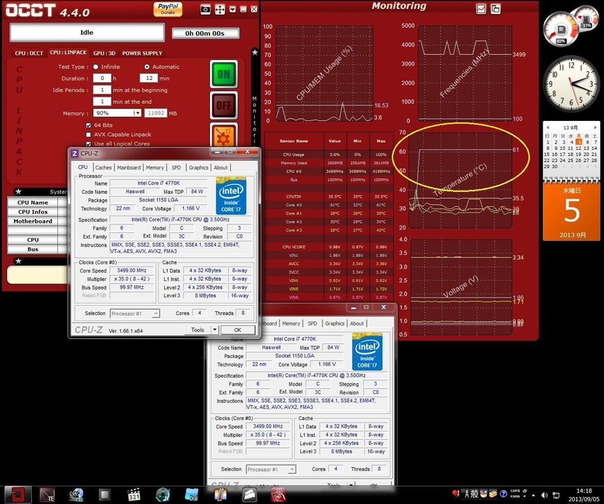Click the star icon above Monitoring sidebar

coord(255,52)
